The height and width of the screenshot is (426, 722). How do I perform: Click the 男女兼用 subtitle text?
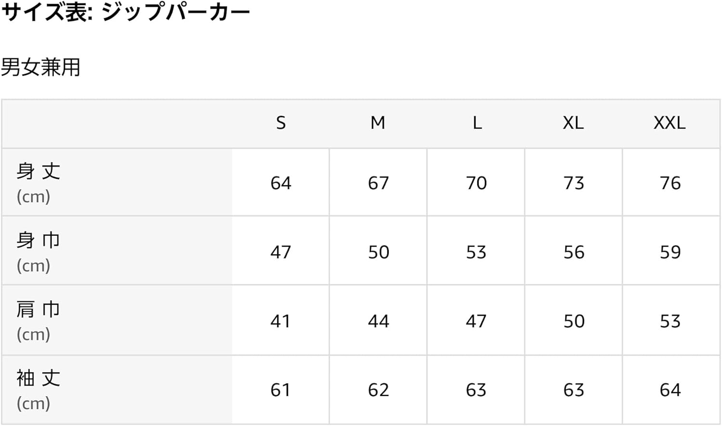click(41, 67)
